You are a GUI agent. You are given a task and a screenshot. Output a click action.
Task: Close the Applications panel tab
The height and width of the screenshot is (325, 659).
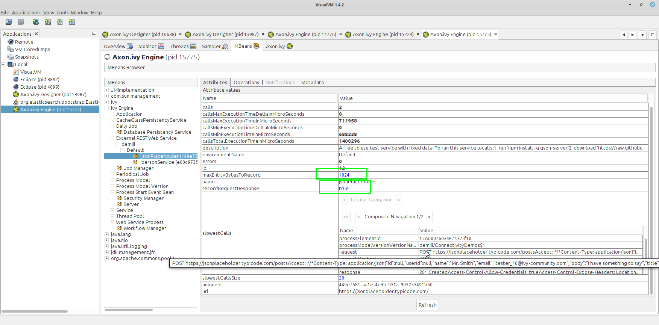point(36,34)
